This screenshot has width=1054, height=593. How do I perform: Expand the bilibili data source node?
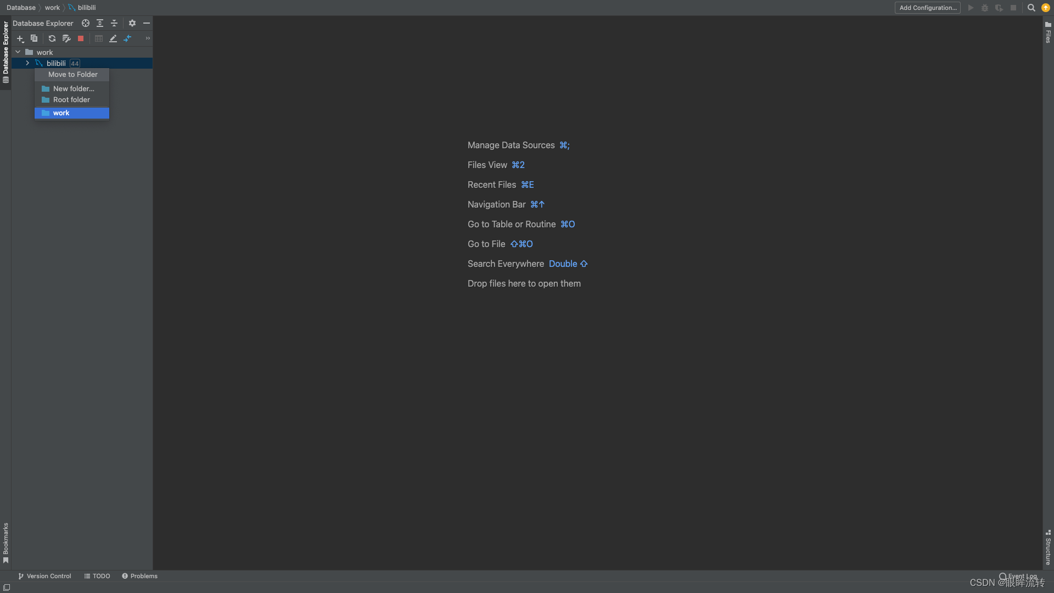click(27, 63)
